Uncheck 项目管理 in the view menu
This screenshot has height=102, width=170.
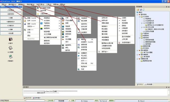pos(120,23)
